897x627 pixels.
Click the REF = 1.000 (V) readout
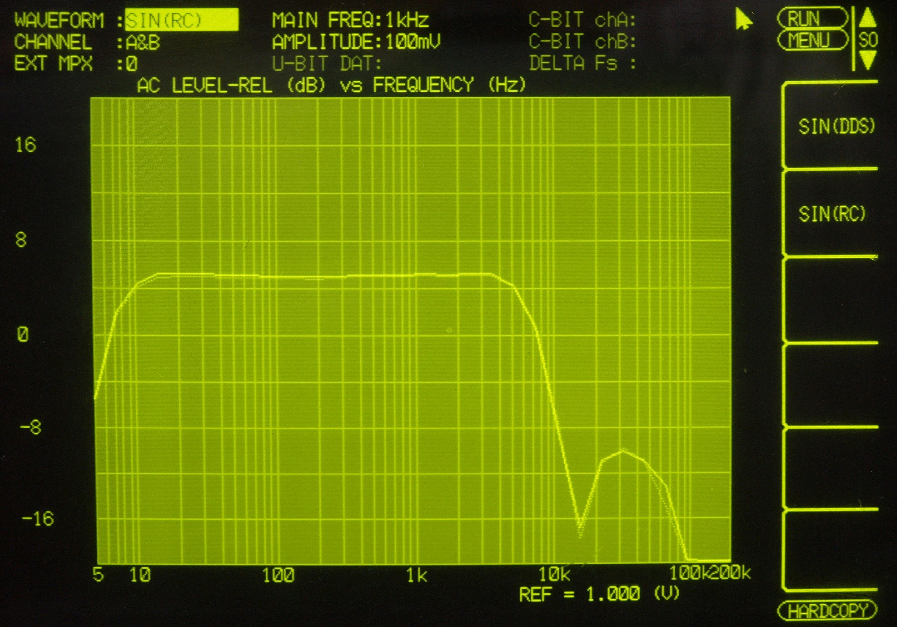(x=599, y=594)
